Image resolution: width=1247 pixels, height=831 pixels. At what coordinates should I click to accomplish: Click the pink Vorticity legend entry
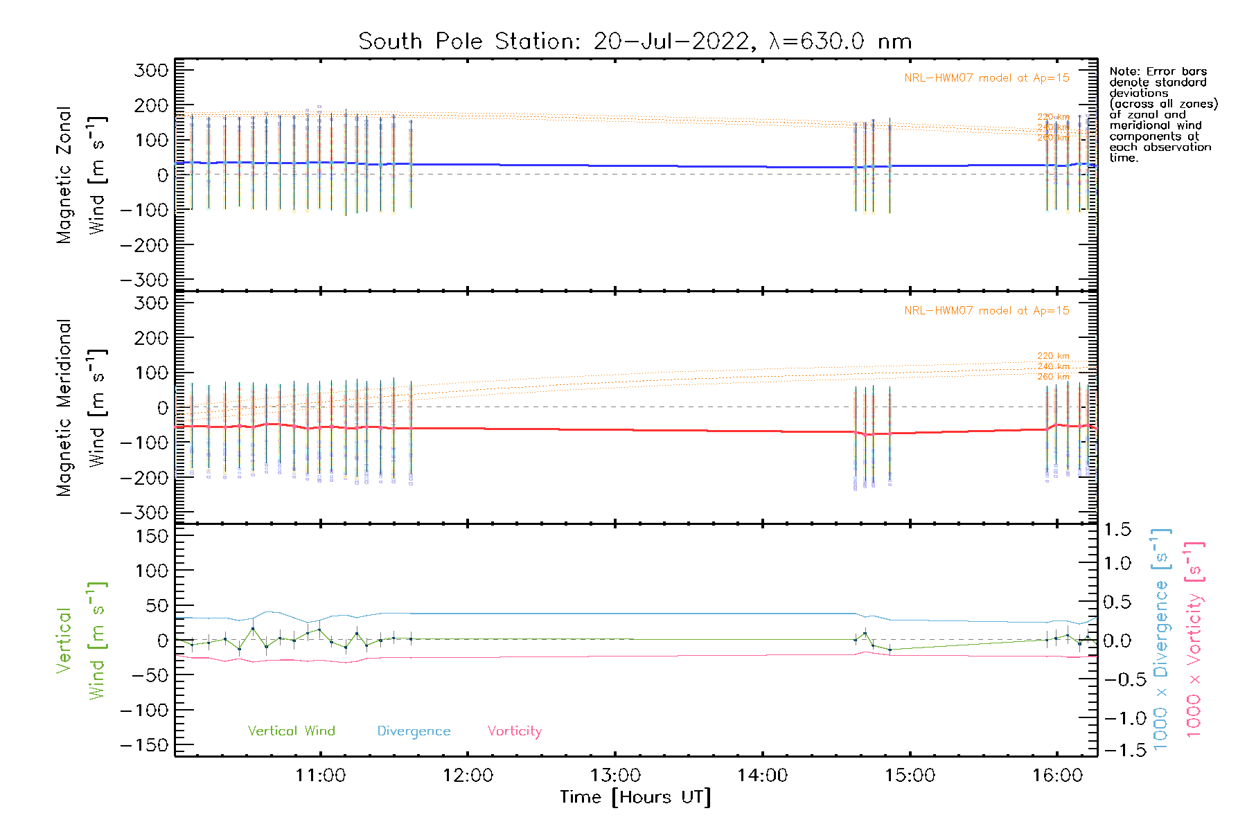coord(514,731)
